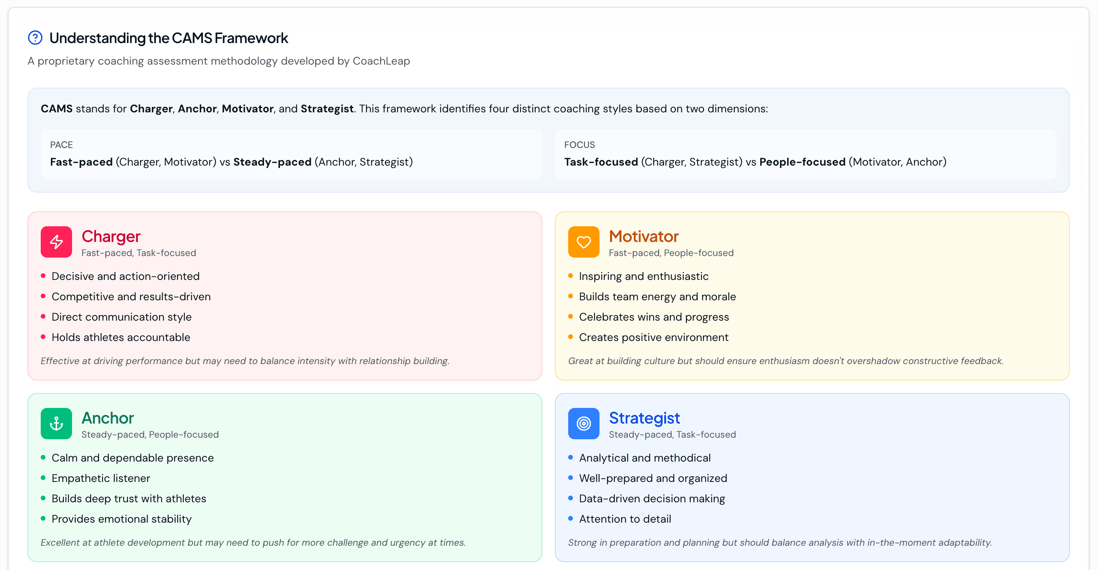Select the Charger title text
The width and height of the screenshot is (1098, 570).
click(x=110, y=236)
